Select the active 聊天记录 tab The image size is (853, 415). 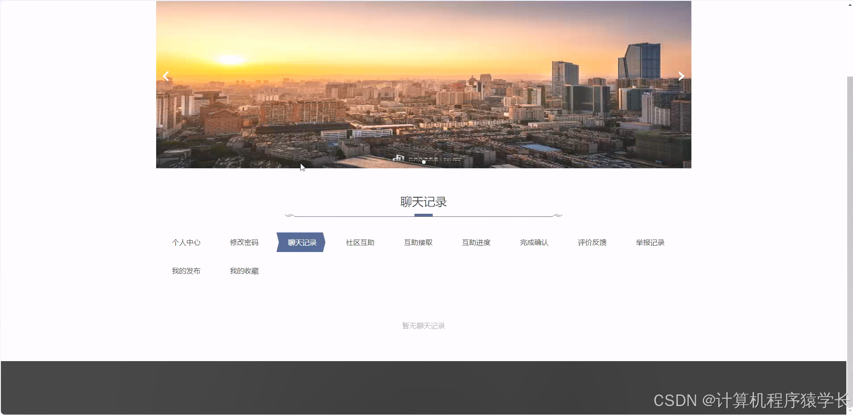(301, 243)
